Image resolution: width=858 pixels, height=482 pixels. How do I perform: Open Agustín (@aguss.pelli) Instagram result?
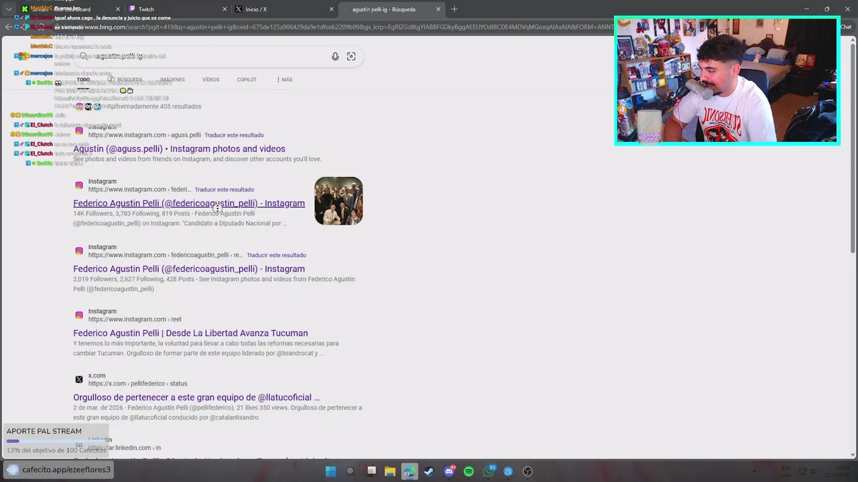(x=179, y=149)
